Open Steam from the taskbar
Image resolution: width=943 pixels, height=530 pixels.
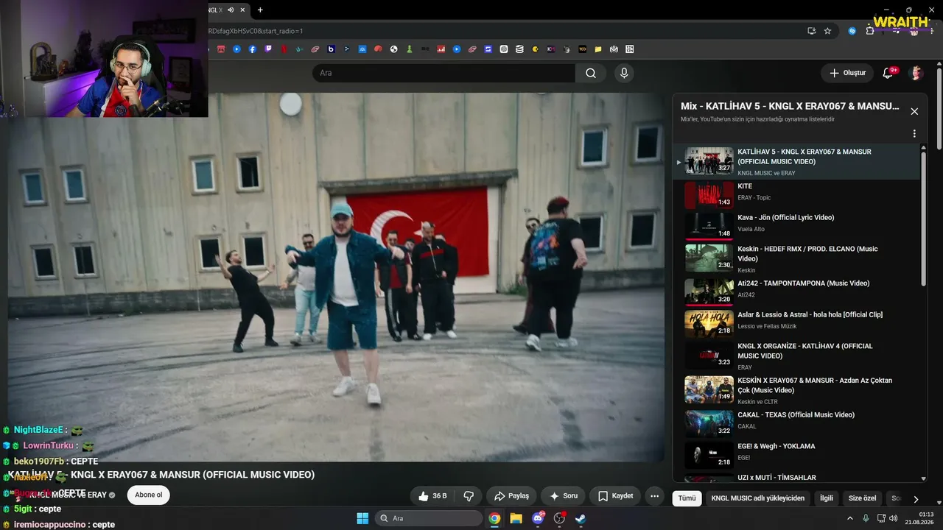click(581, 518)
